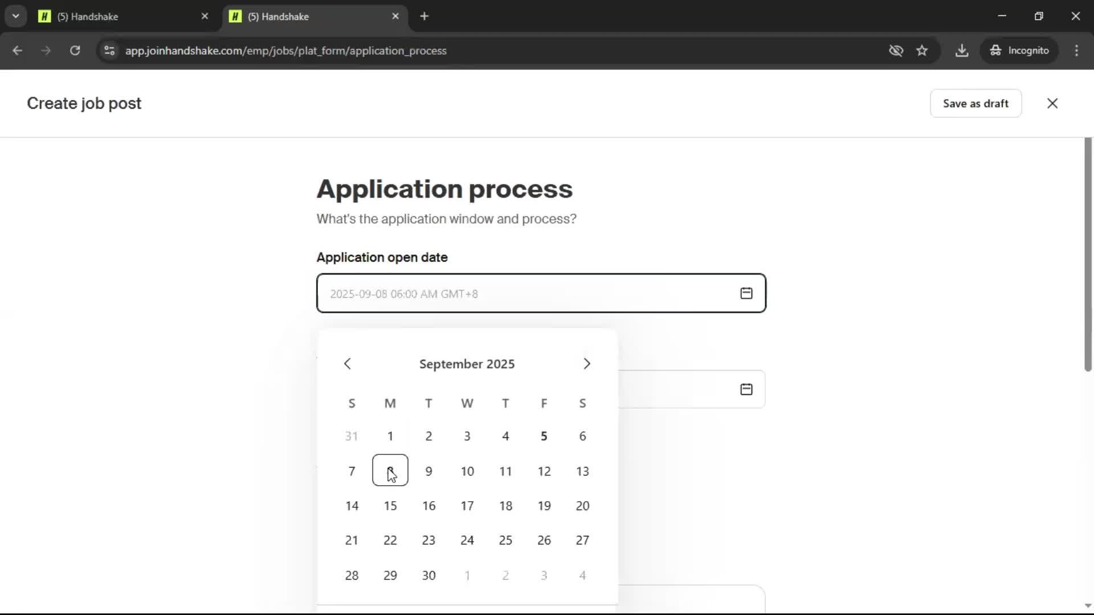Close the Create job post form

click(1052, 104)
